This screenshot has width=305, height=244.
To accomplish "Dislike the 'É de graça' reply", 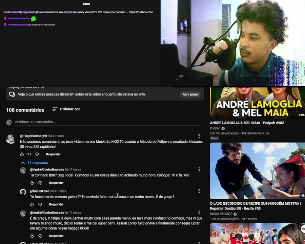I will point(40,236).
